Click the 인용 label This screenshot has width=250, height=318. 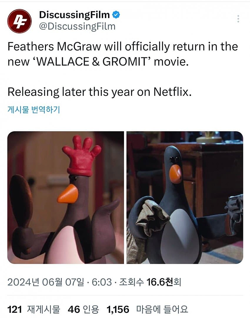(91, 310)
